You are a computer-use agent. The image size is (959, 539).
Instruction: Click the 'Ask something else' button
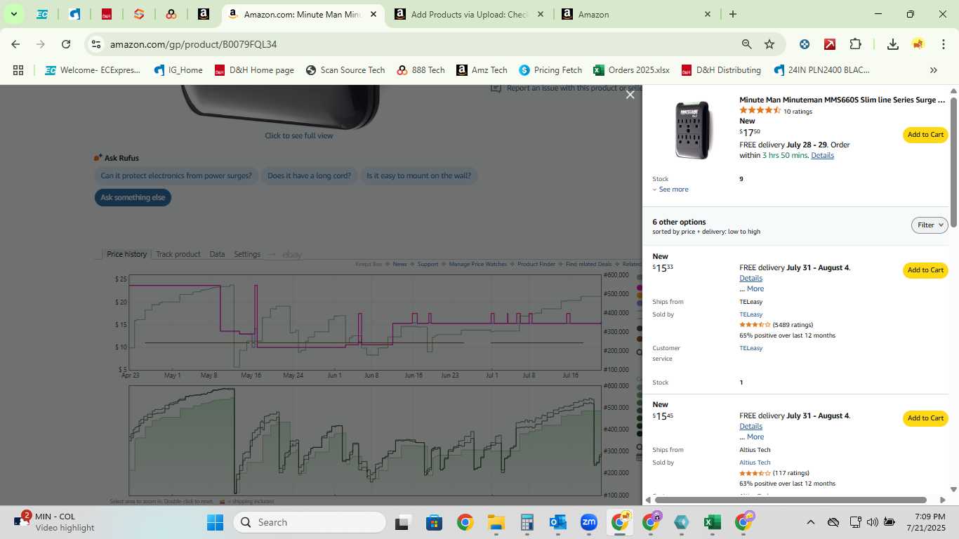point(133,197)
